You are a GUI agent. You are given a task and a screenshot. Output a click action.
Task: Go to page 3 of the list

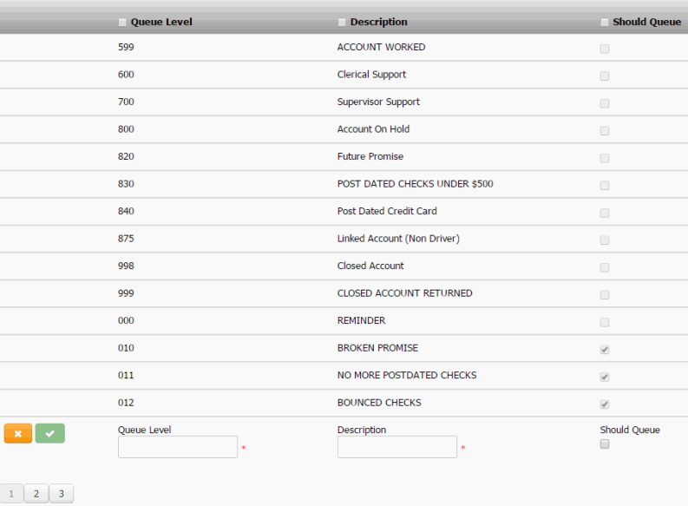61,494
